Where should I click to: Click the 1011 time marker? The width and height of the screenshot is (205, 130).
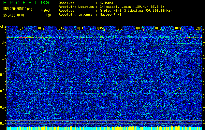(x=21, y=28)
